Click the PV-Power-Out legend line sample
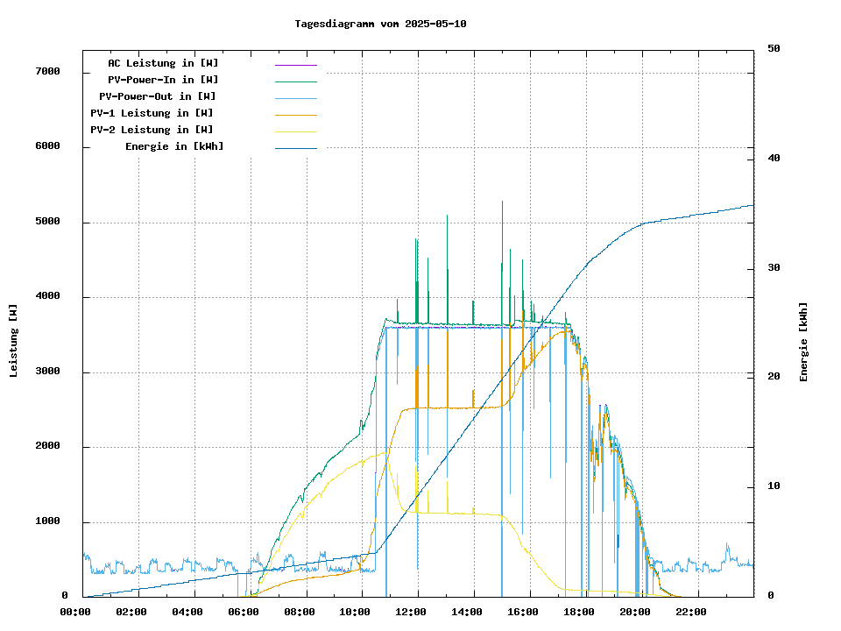 coord(295,98)
